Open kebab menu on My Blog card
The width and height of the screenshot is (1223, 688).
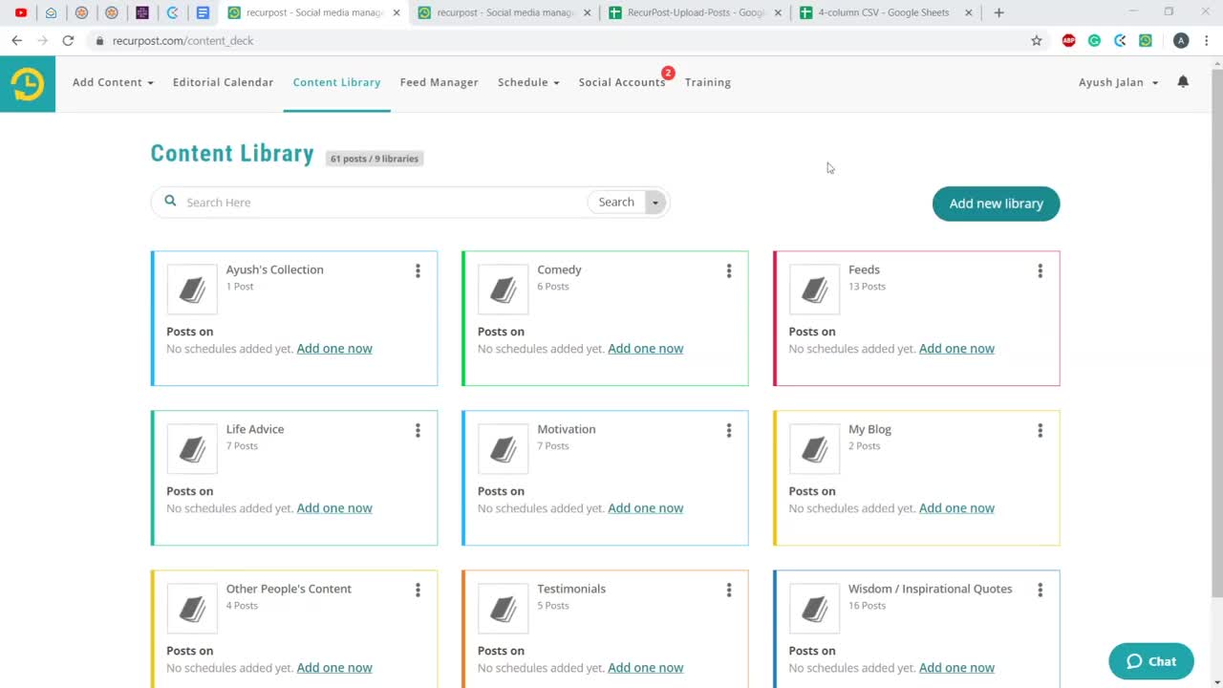pos(1041,431)
